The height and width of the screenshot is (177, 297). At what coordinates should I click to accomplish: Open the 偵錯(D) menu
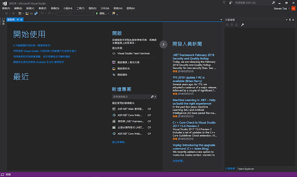55,8
